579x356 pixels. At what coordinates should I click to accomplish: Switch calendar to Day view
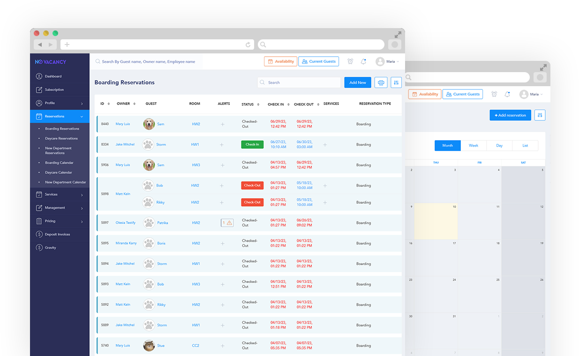[499, 146]
